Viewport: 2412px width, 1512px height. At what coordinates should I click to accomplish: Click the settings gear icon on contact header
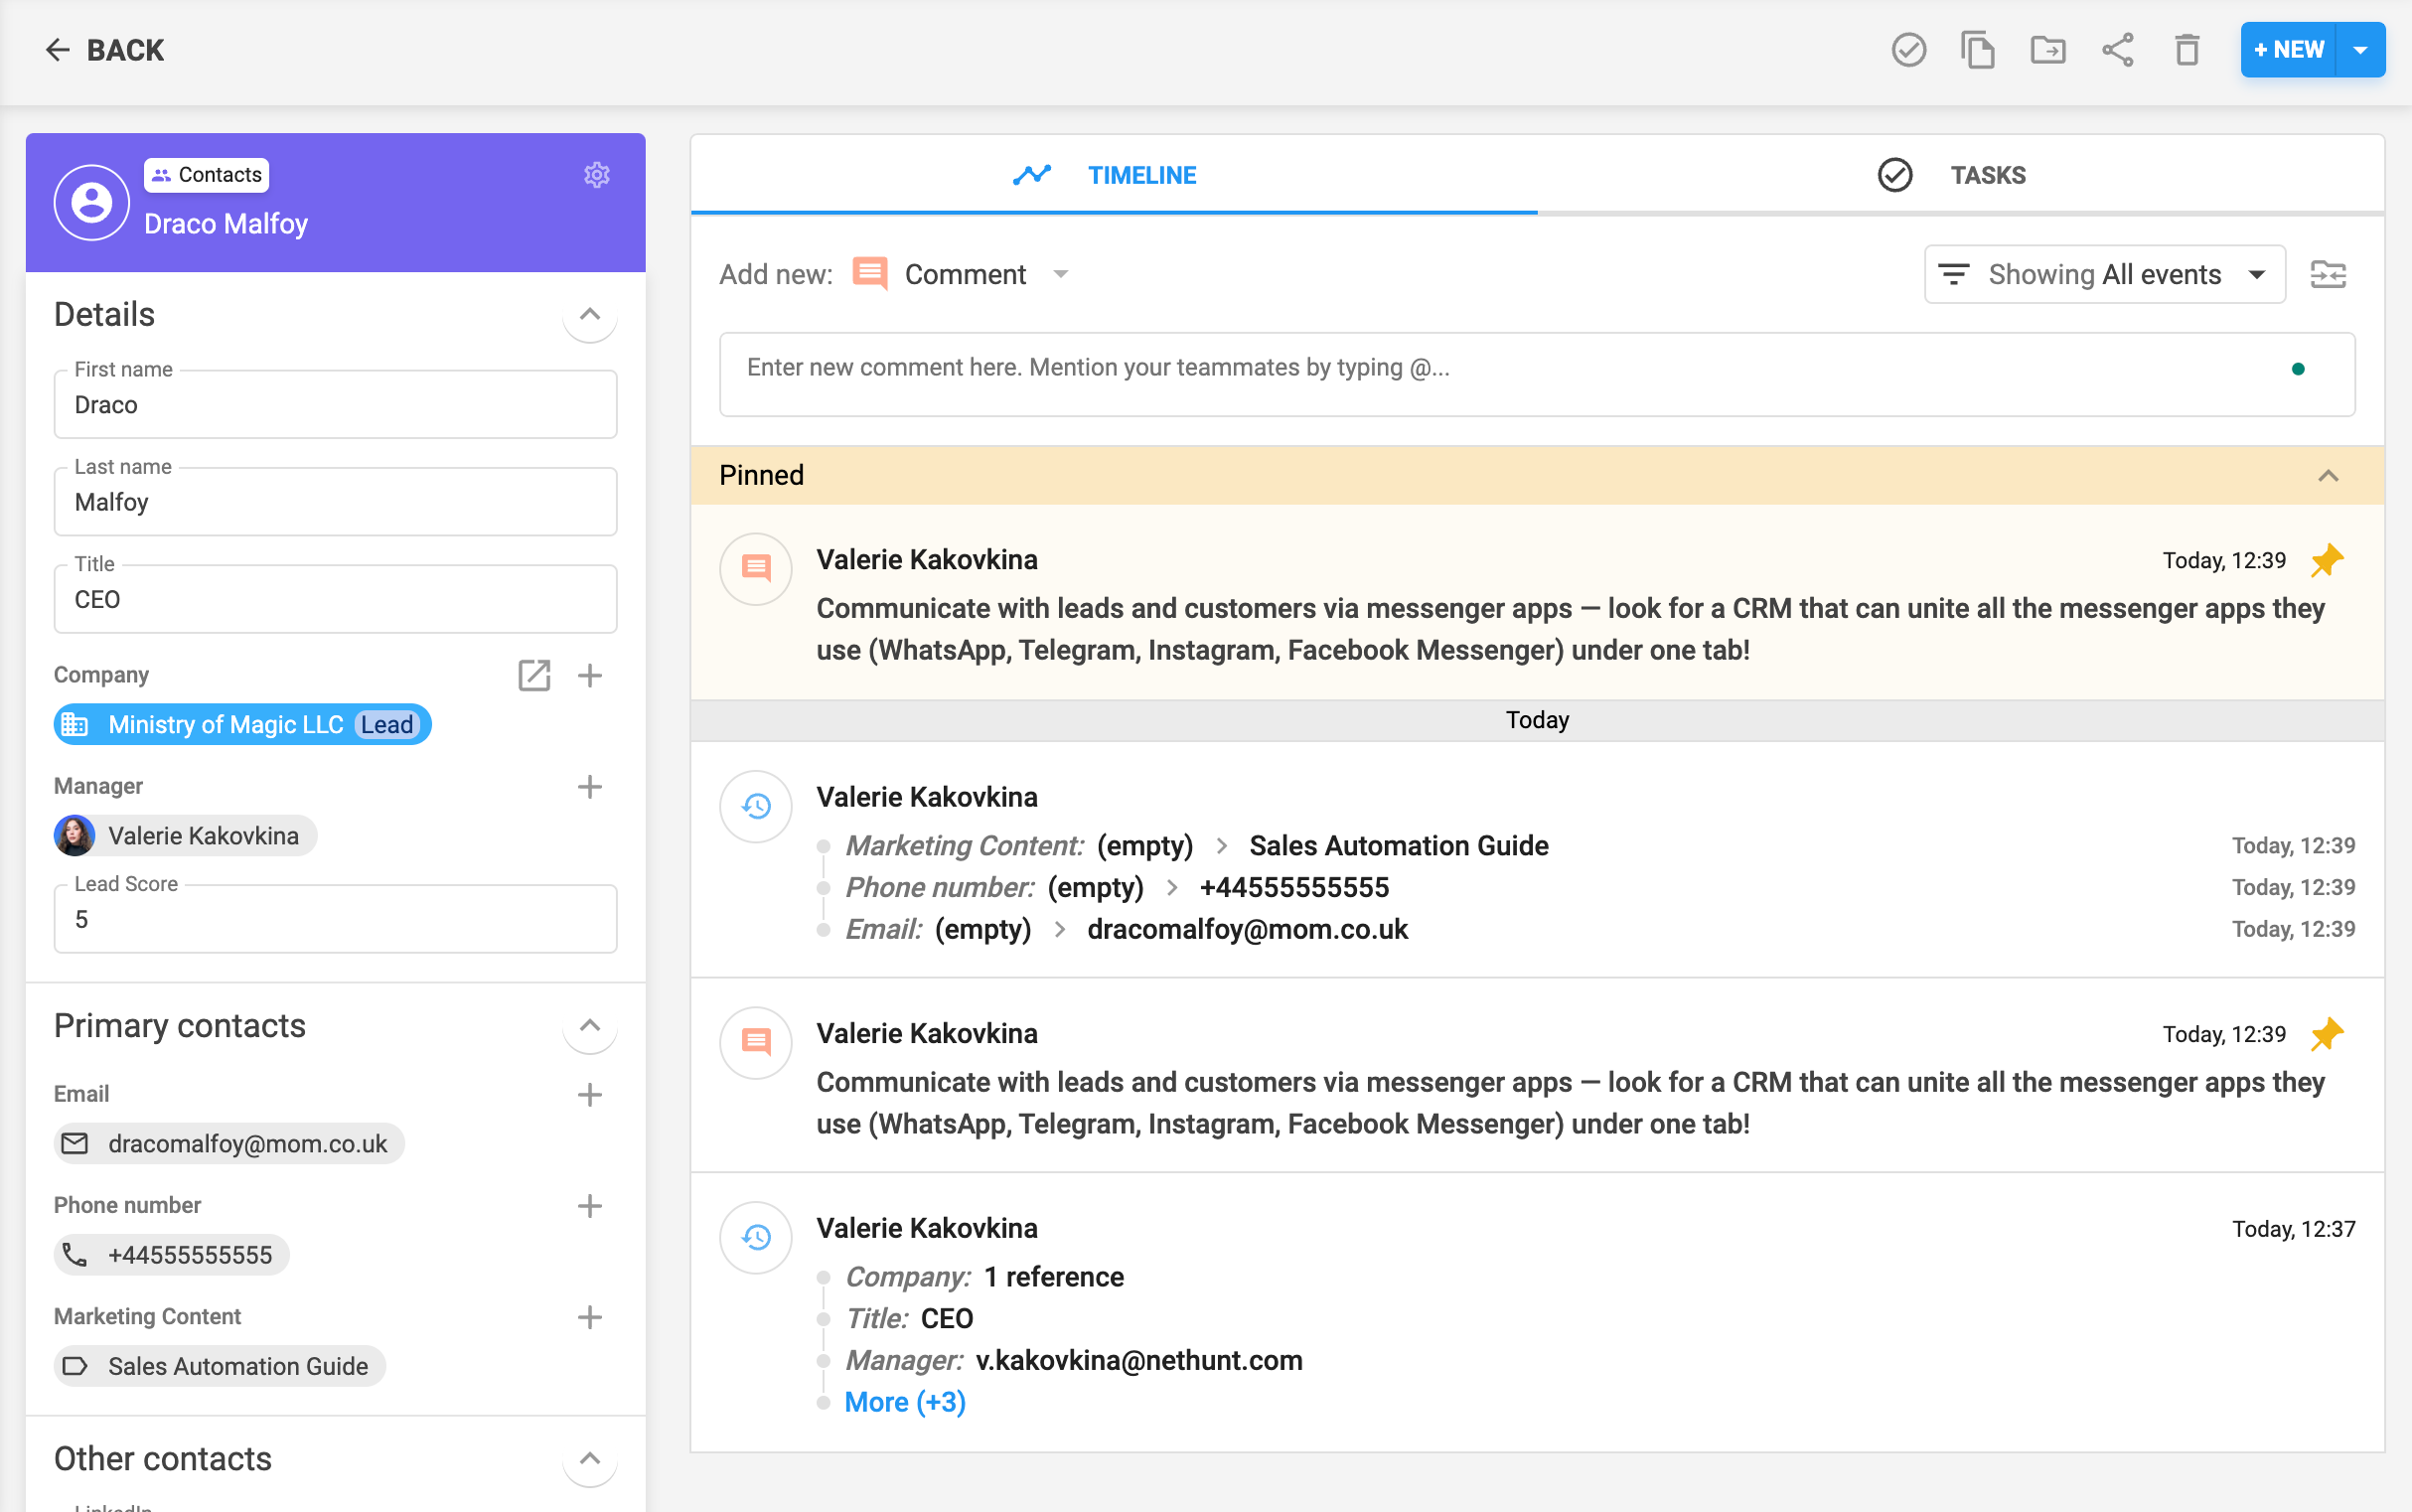pos(596,174)
